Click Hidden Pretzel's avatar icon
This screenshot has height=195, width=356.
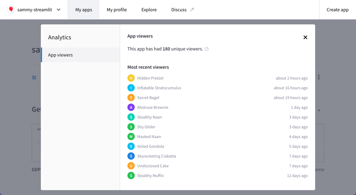point(131,78)
